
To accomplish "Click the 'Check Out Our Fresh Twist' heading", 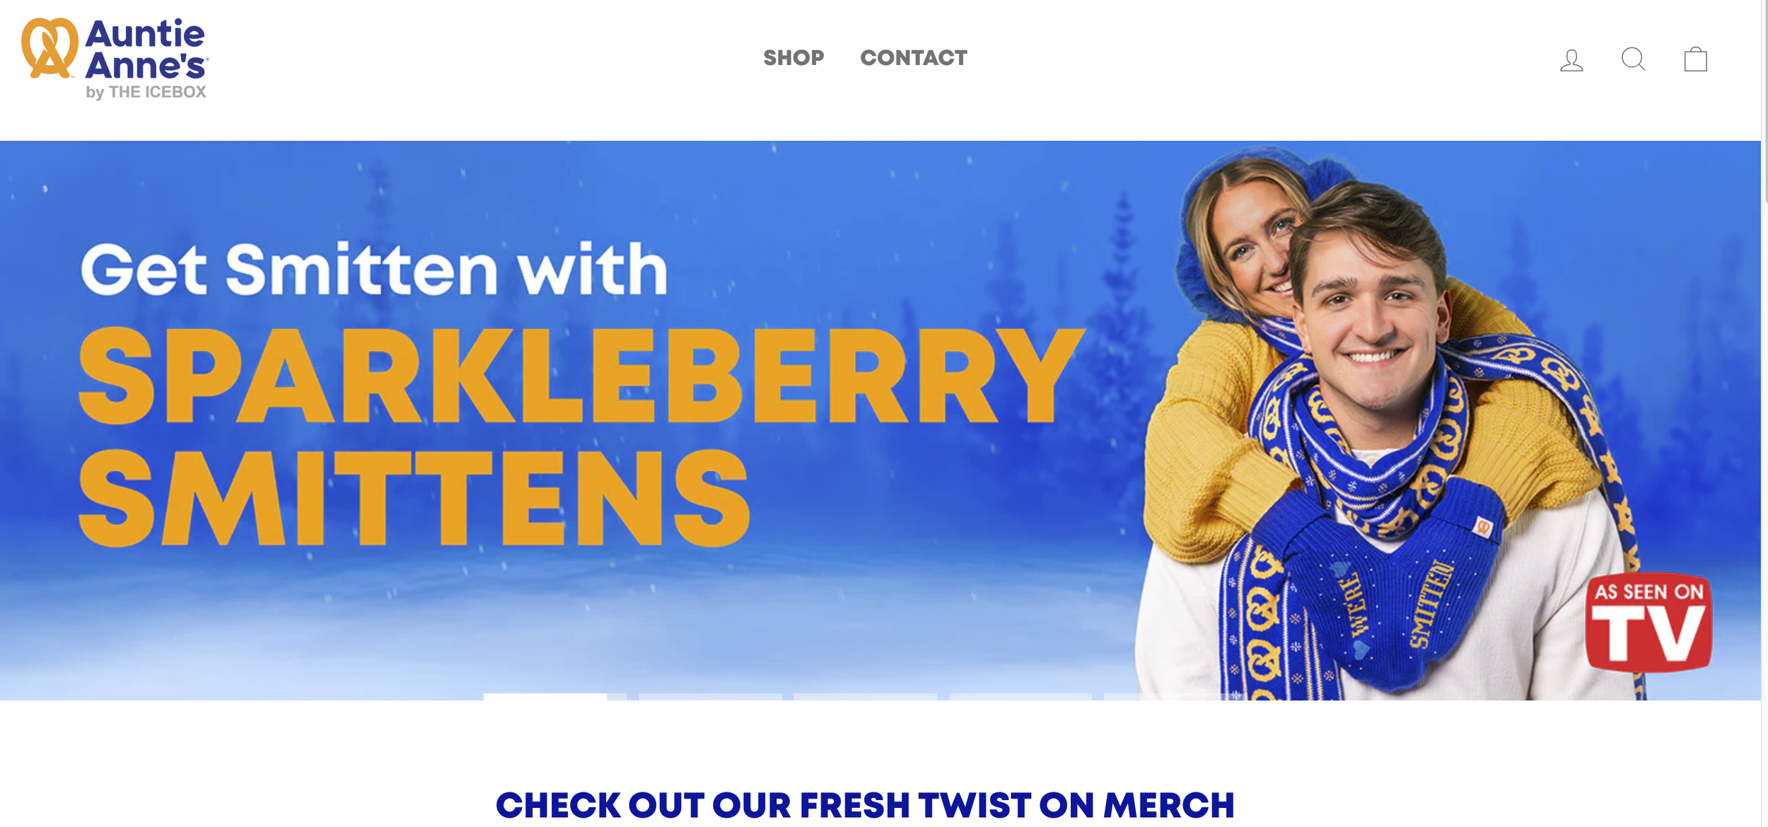I will [x=865, y=805].
